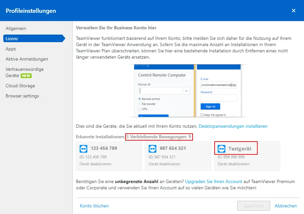
Task: Click Desktopanwendungen installieren link
Action: [x=233, y=126]
